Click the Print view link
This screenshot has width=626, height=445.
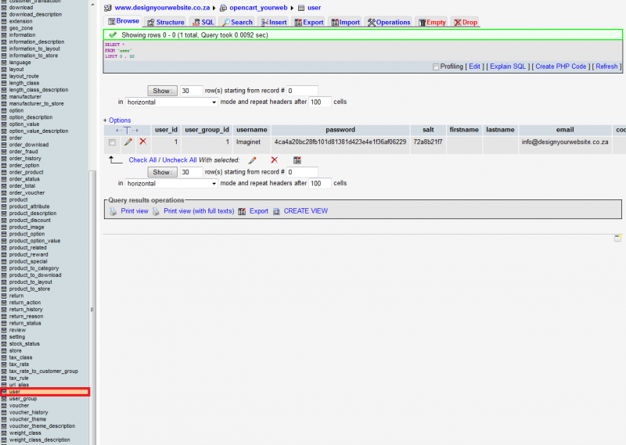click(x=135, y=211)
